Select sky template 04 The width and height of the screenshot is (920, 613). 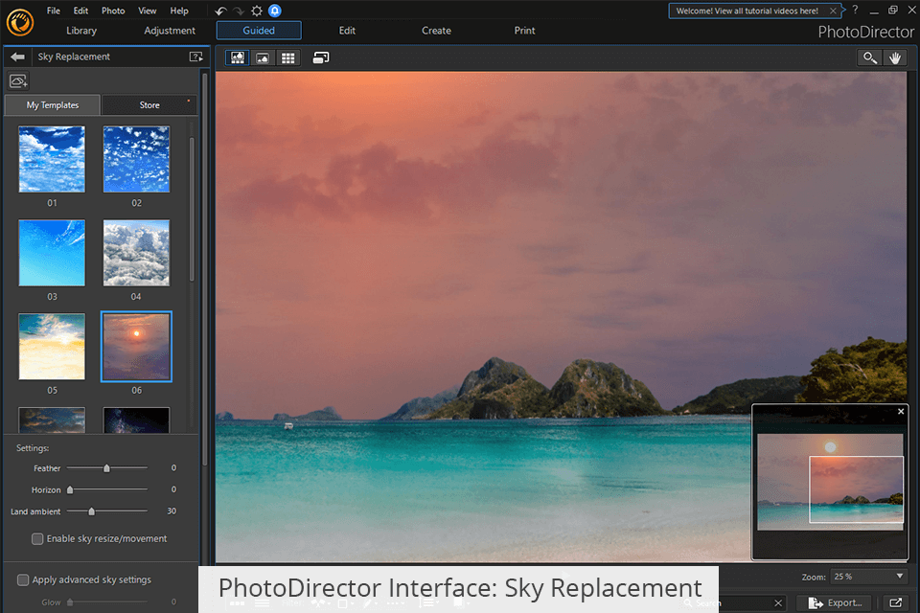click(136, 253)
